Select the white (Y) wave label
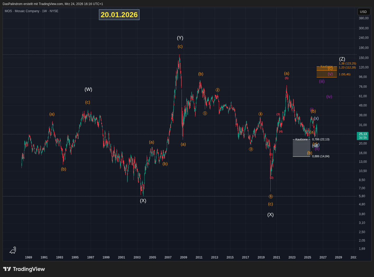374x277 pixels. (180, 38)
